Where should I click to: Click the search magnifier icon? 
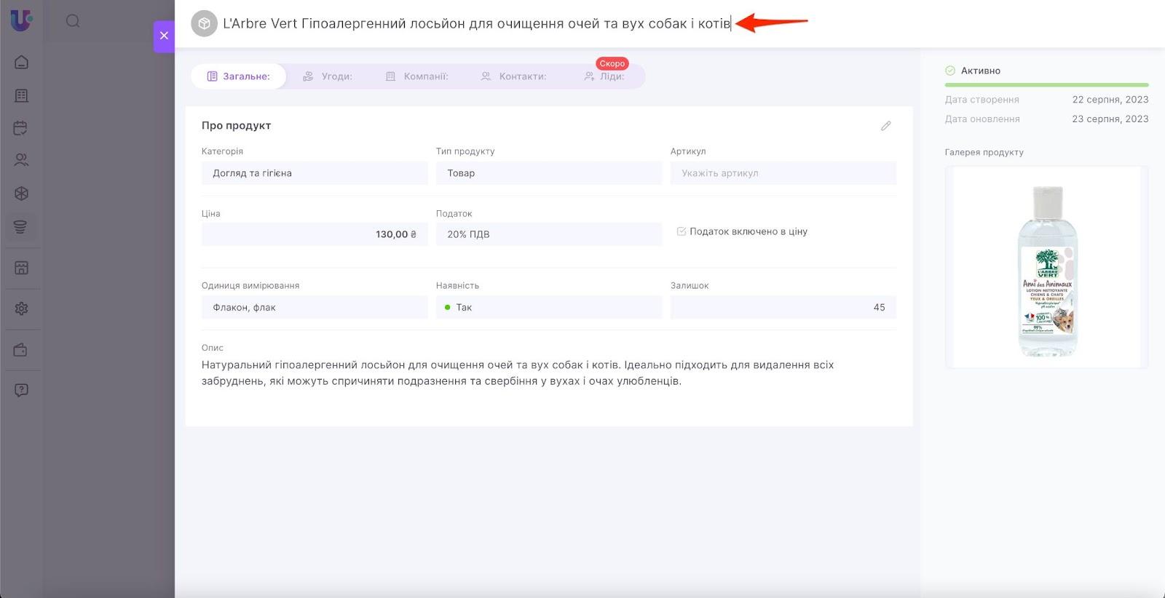tap(73, 21)
